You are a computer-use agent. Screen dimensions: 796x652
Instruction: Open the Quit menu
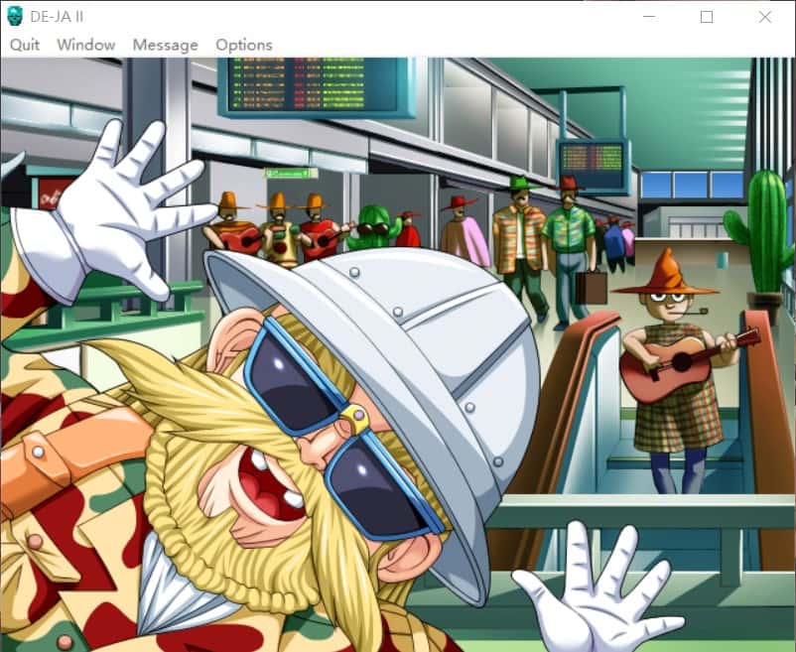click(25, 45)
